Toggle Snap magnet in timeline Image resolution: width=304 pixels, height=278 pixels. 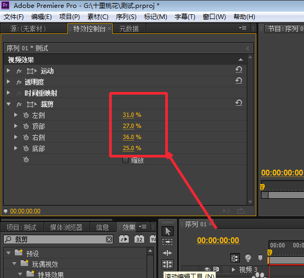point(235,258)
